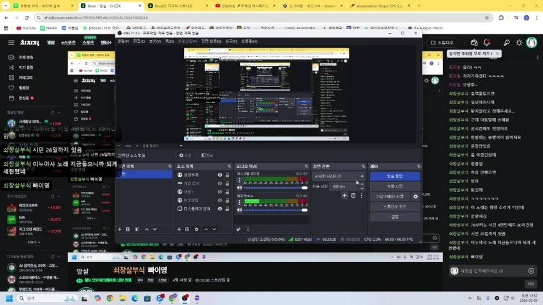Open advanced audio properties gears icon
Screen dimensions: 543x305
point(239,229)
